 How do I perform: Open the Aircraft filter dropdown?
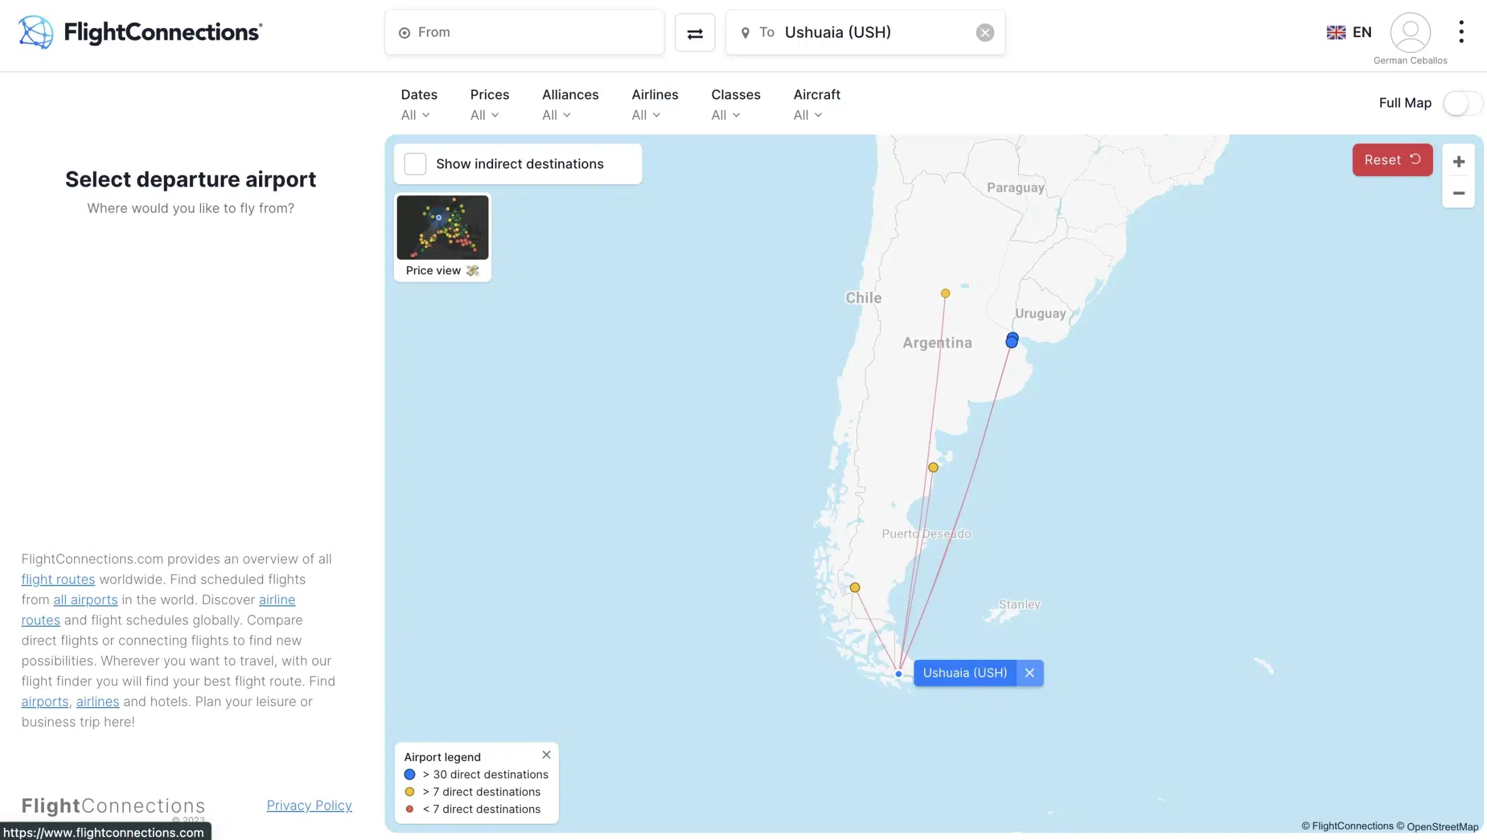tap(817, 104)
